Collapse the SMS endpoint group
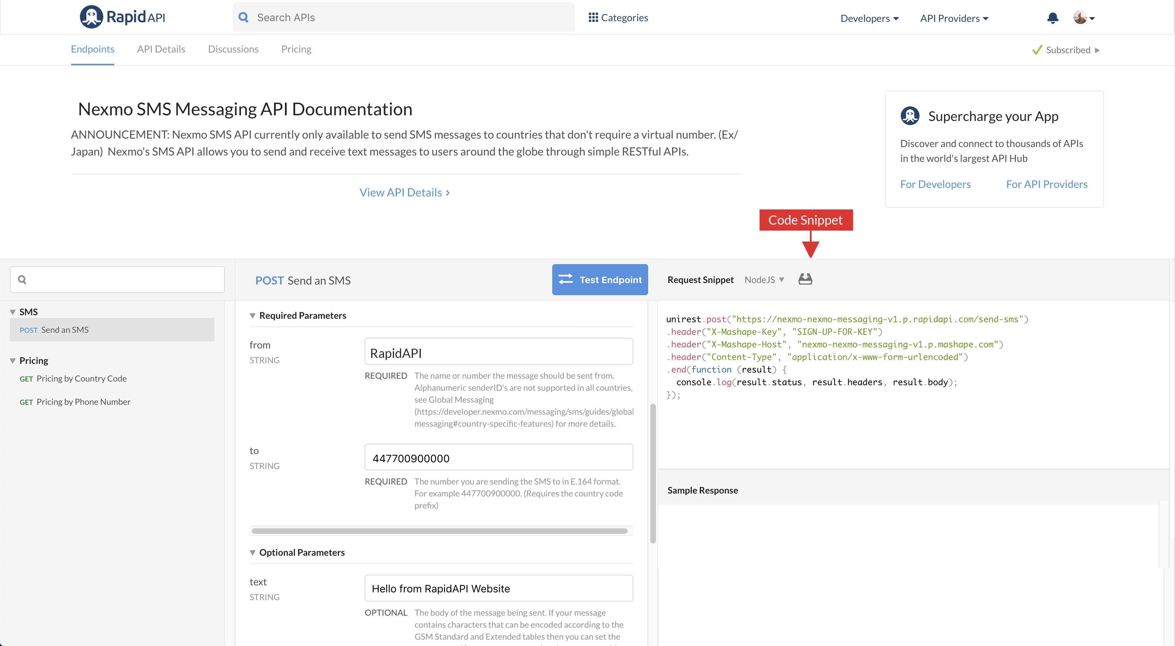Screen dimensions: 1175x646 (x=13, y=312)
